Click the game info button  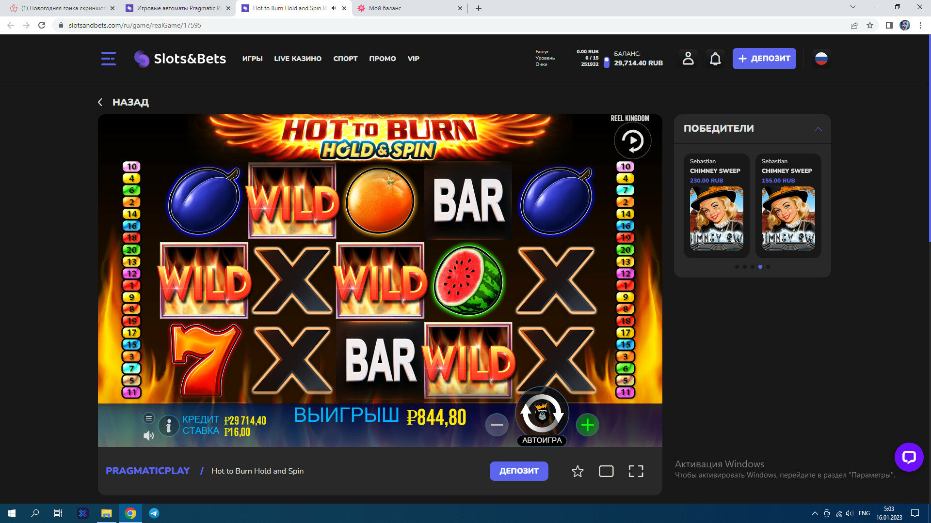pos(168,426)
